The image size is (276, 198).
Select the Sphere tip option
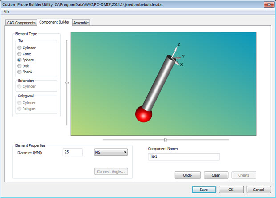19,60
